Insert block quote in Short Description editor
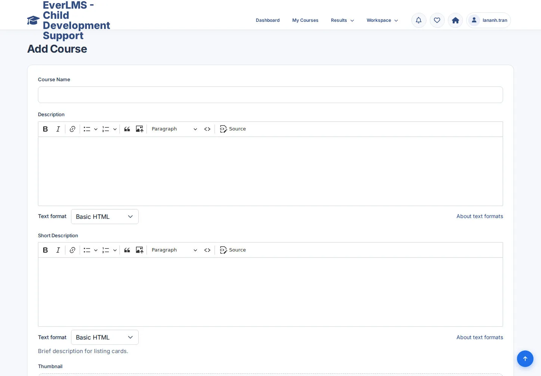The height and width of the screenshot is (376, 541). (127, 250)
